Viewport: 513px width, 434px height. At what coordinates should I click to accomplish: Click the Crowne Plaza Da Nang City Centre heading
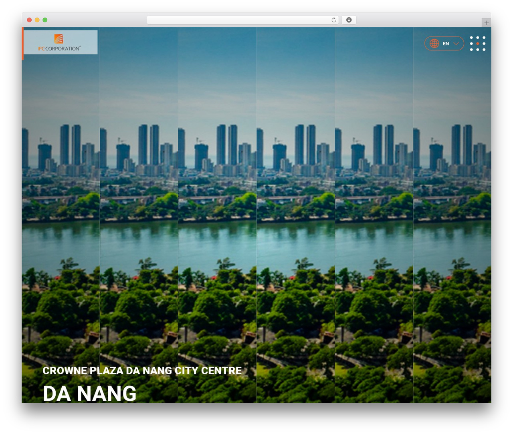pyautogui.click(x=142, y=371)
